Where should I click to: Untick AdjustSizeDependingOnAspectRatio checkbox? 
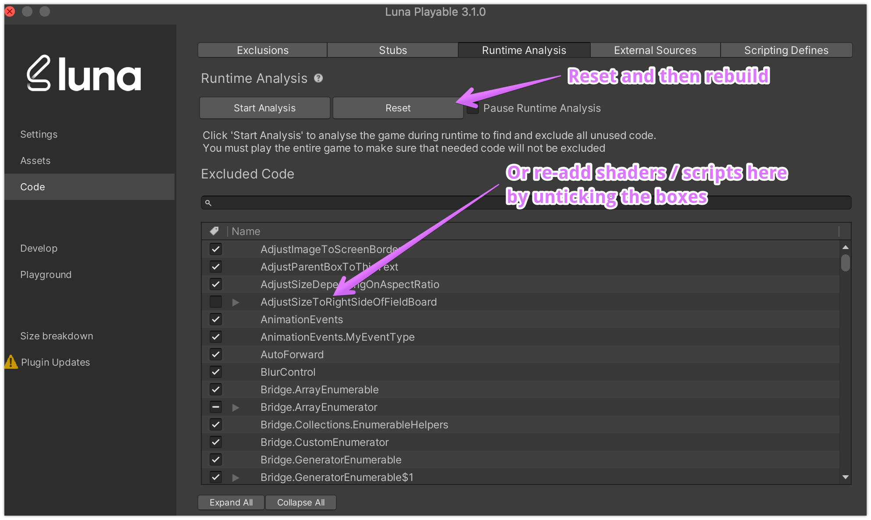pos(216,284)
